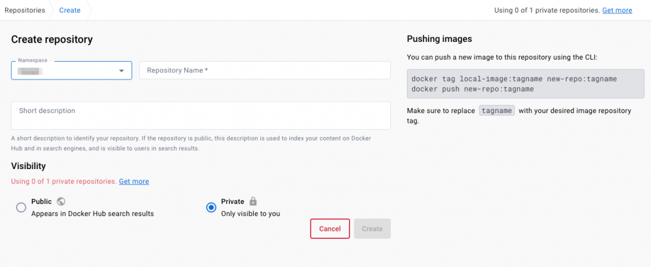Click the Create repository heading
The height and width of the screenshot is (267, 651).
(x=52, y=39)
